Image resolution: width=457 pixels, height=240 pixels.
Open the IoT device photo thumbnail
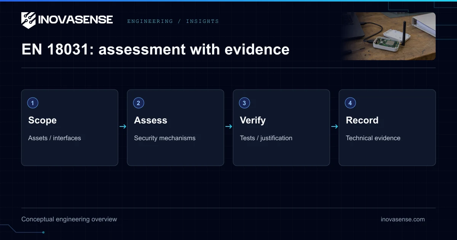[389, 36]
